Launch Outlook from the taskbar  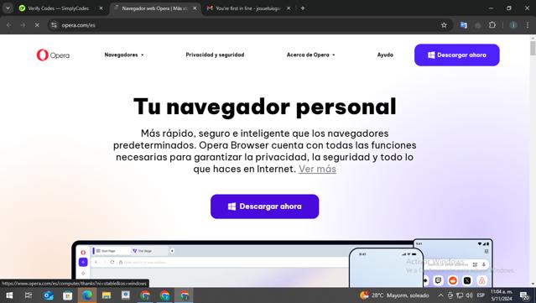(48, 295)
